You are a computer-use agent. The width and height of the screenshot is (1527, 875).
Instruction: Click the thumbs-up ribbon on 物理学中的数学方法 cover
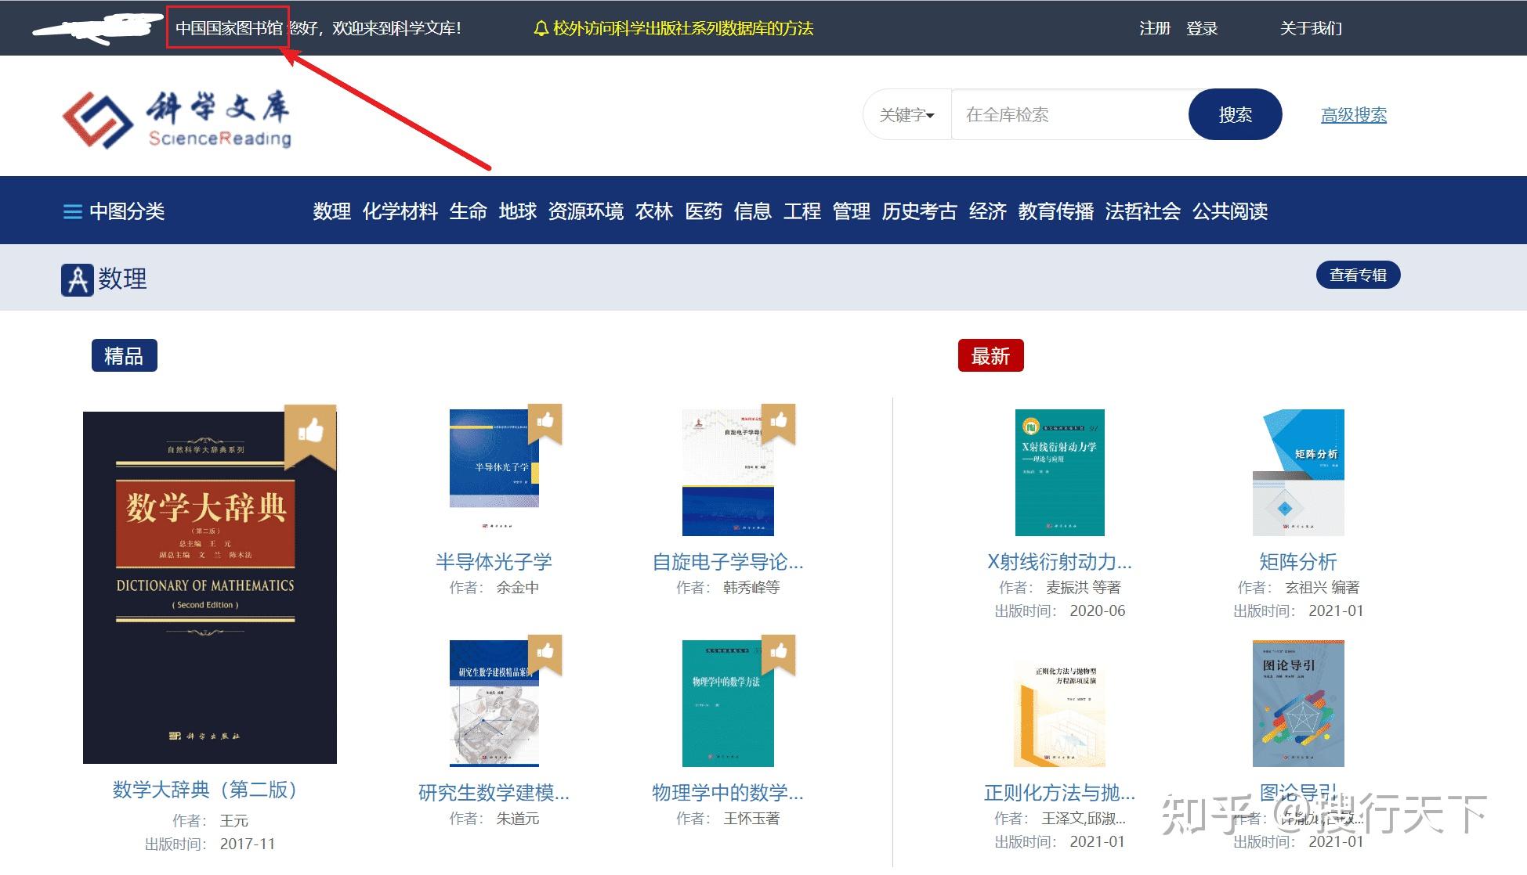pos(780,652)
